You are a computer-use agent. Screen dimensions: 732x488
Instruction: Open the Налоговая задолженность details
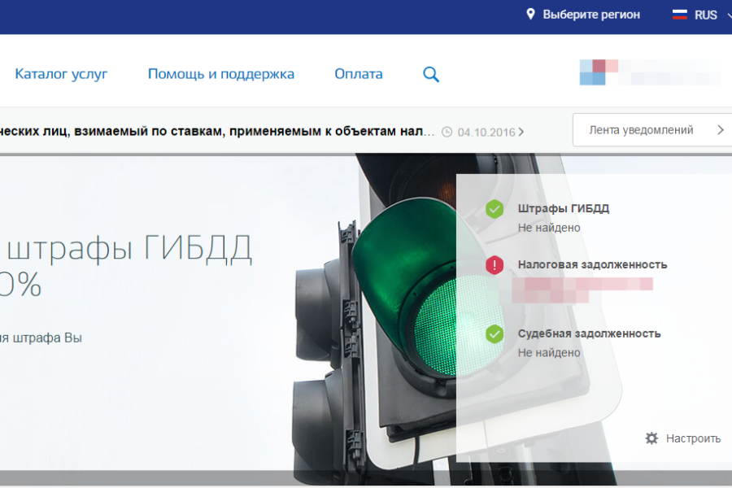pyautogui.click(x=591, y=264)
